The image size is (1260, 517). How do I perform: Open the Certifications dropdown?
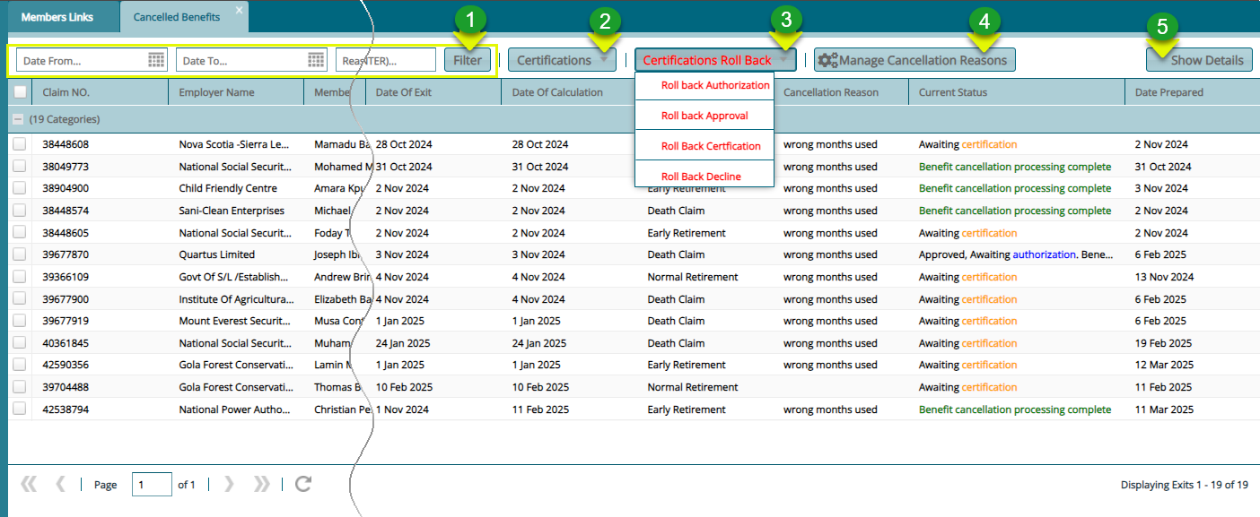point(562,60)
